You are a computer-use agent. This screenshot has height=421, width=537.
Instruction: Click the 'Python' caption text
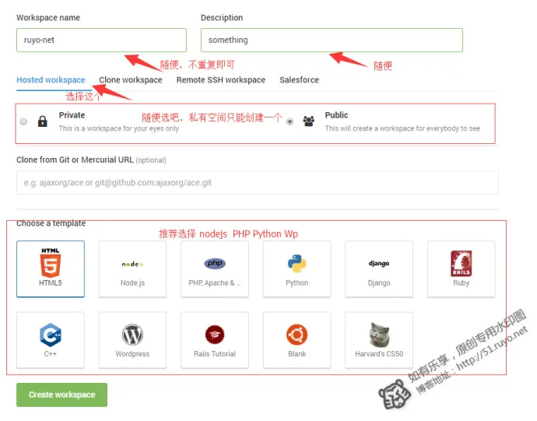pyautogui.click(x=297, y=283)
